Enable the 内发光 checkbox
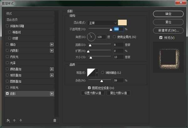The width and height of the screenshot is (188, 128). 7,56
